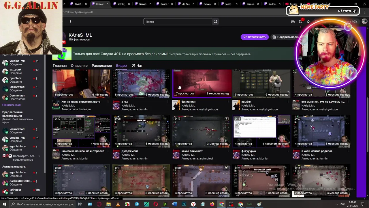Open options menu for clip 'а где'
This screenshot has height=208, width=369.
click(x=168, y=102)
